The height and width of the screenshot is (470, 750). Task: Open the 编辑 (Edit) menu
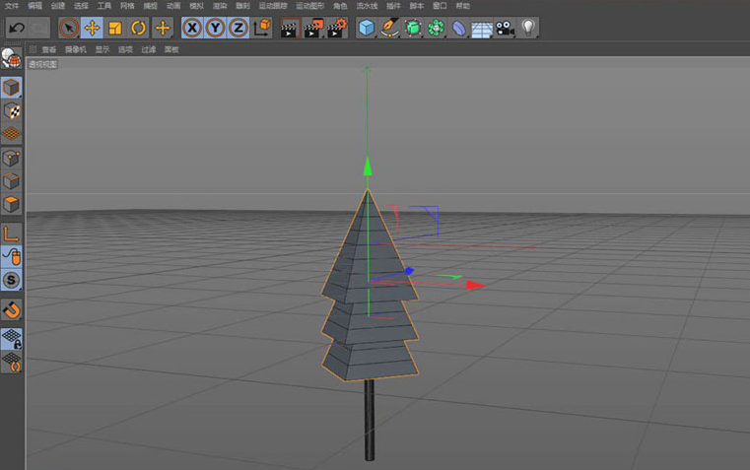(34, 6)
